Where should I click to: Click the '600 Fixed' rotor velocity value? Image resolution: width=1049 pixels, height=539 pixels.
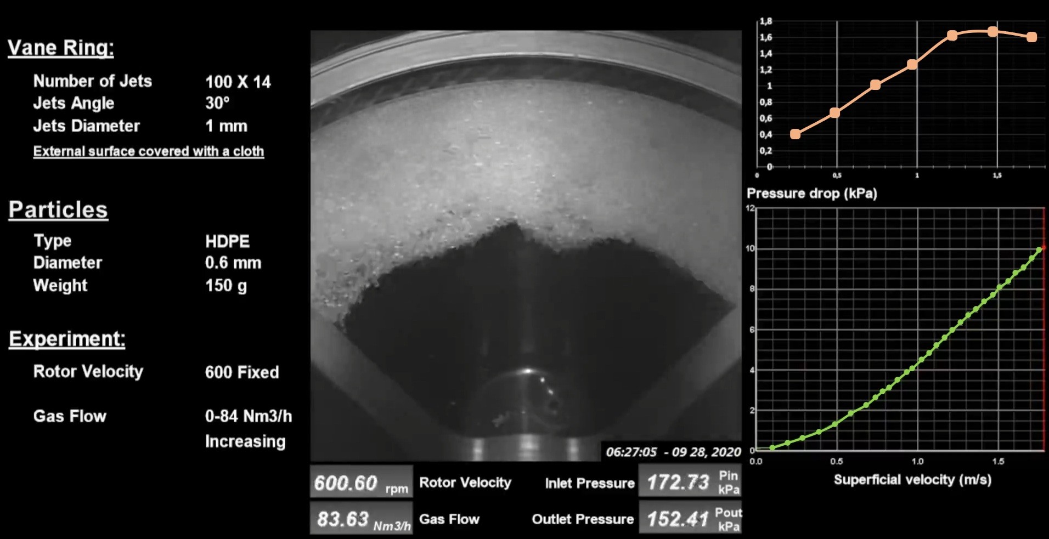click(242, 372)
